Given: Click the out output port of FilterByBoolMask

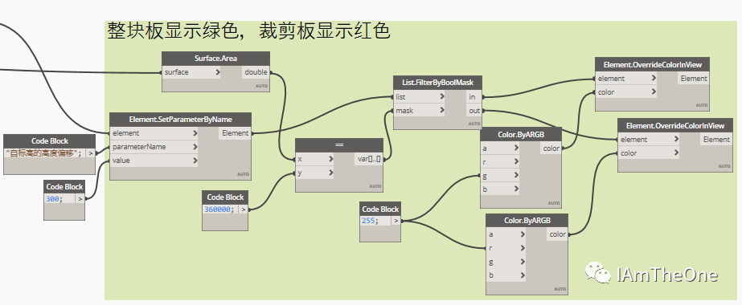Looking at the screenshot, I should 473,111.
